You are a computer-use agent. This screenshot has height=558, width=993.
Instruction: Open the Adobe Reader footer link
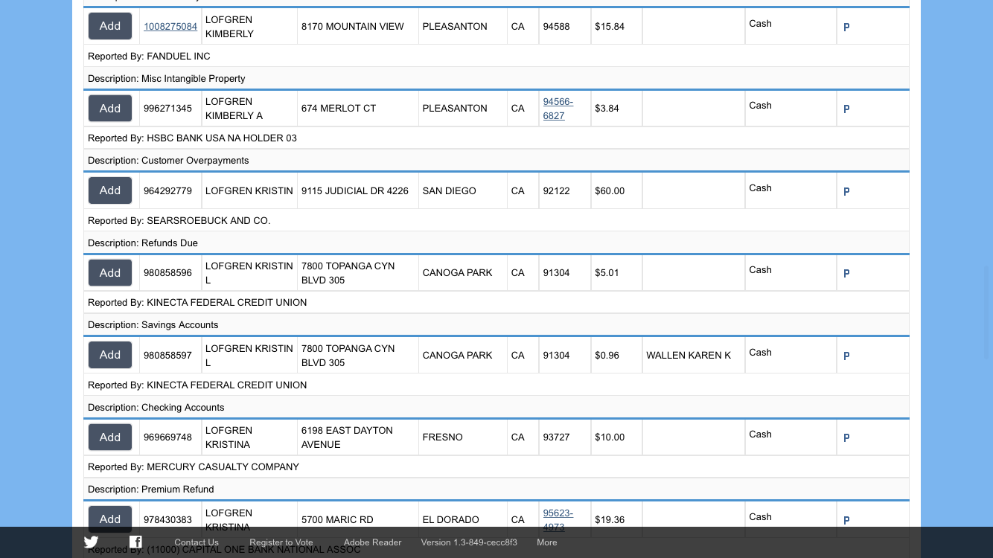372,542
